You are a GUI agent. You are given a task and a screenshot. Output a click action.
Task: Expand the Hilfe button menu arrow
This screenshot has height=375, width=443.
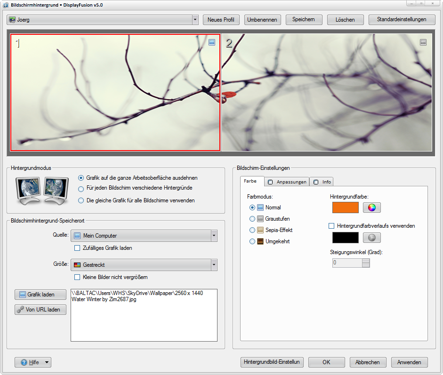click(x=47, y=362)
